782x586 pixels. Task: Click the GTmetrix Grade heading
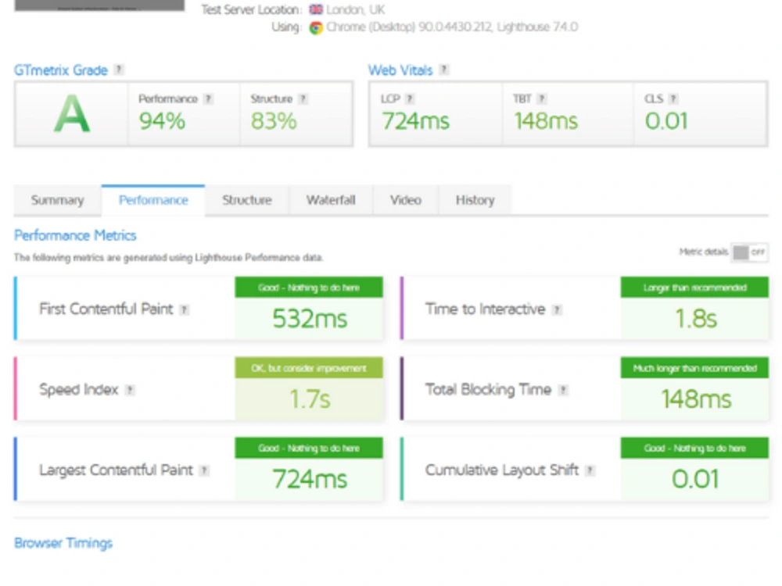(x=61, y=70)
